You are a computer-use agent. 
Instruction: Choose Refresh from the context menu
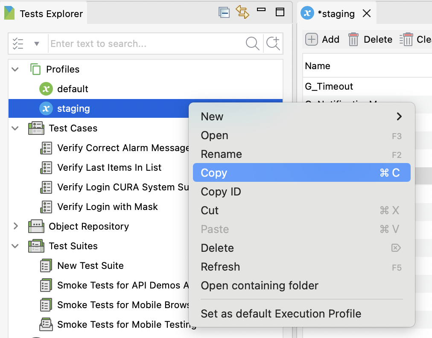pos(302,267)
